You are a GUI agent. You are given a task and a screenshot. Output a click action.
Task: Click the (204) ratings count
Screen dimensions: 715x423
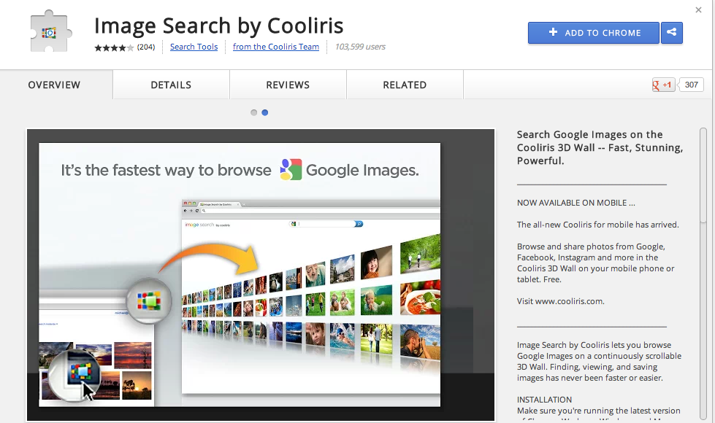pos(146,47)
